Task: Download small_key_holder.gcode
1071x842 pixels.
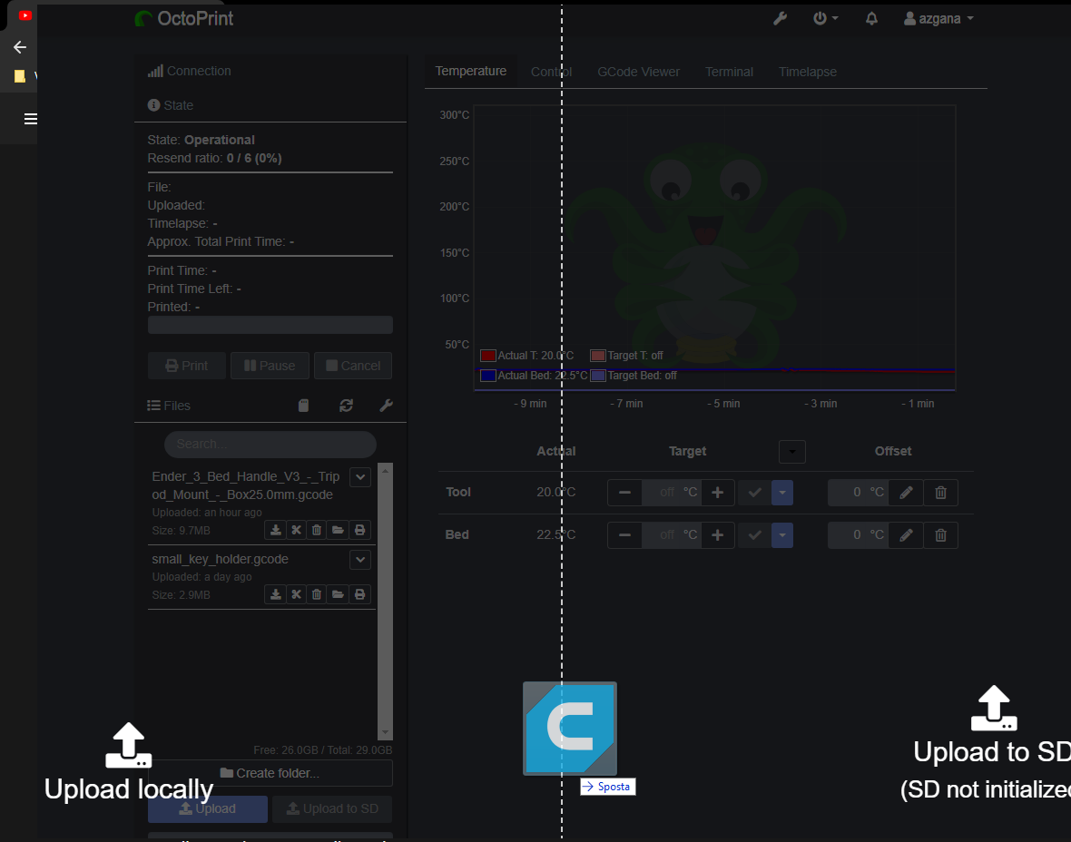Action: [x=275, y=594]
